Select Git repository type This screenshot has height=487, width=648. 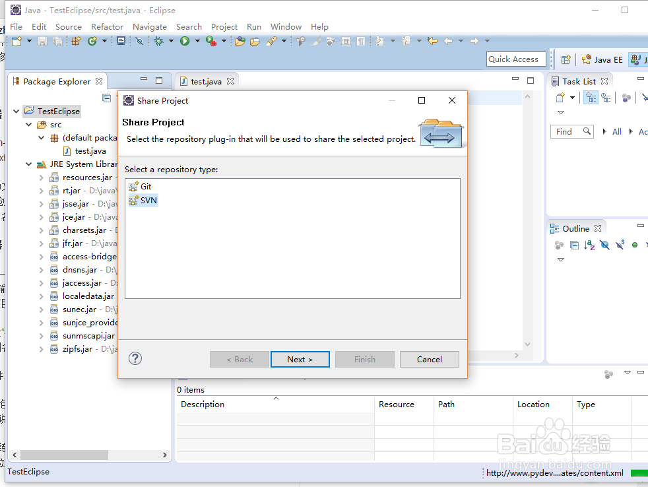point(141,187)
